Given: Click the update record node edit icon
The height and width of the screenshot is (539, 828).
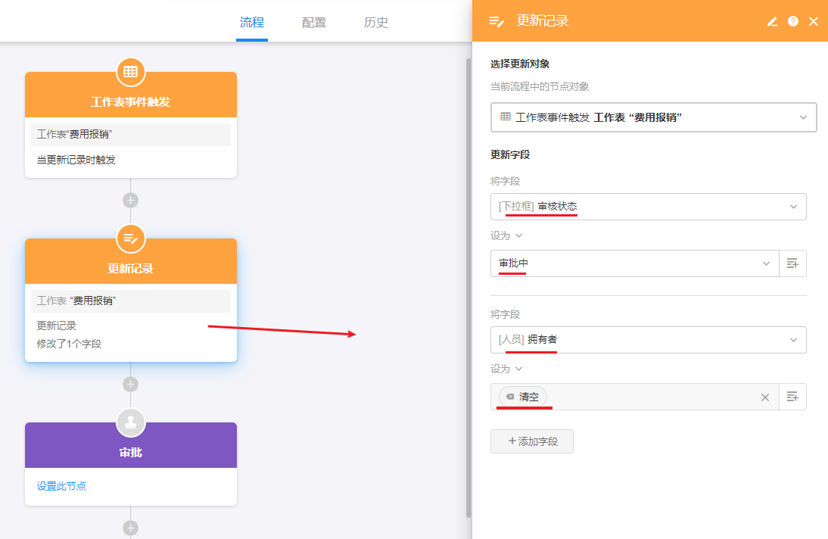Looking at the screenshot, I should pos(130,238).
